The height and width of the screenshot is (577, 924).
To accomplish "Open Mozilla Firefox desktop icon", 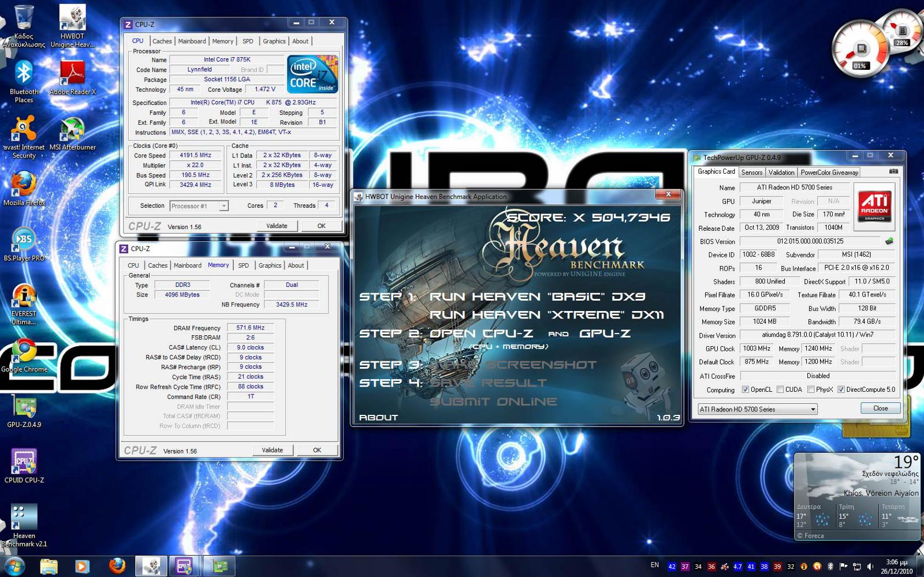I will tap(24, 188).
